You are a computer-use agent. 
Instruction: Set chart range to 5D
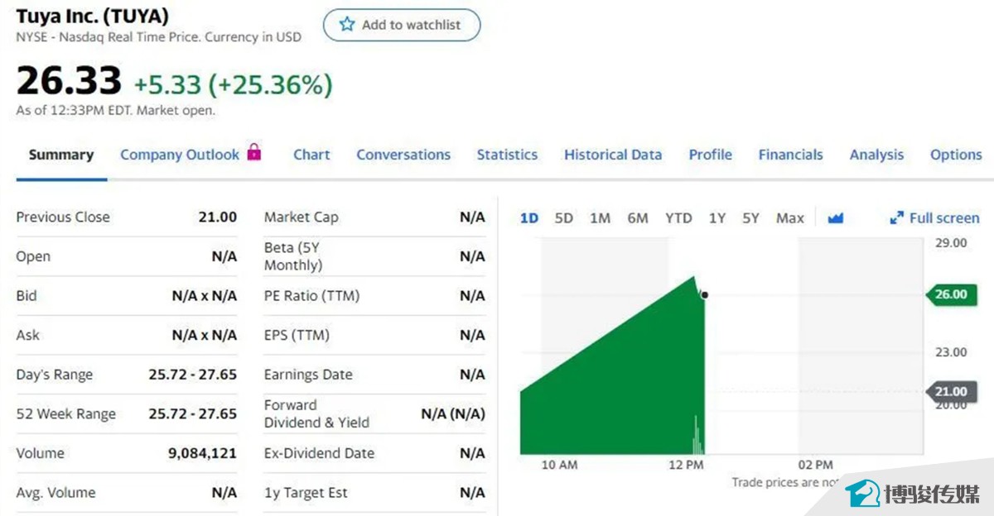[564, 218]
